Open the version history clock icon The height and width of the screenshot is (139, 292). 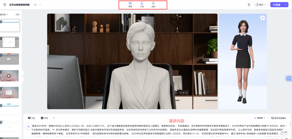[x=5, y=5]
